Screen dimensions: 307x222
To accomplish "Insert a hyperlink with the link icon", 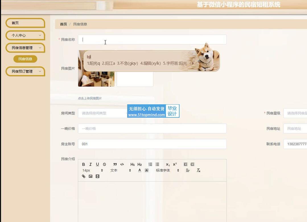I will coord(84,176).
